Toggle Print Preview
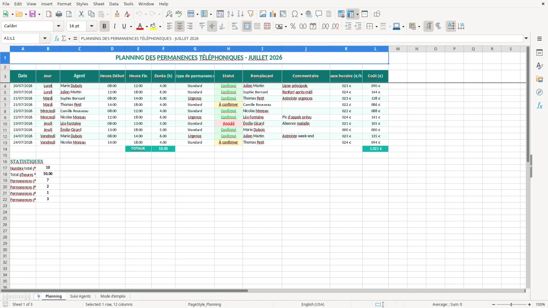 (69, 14)
